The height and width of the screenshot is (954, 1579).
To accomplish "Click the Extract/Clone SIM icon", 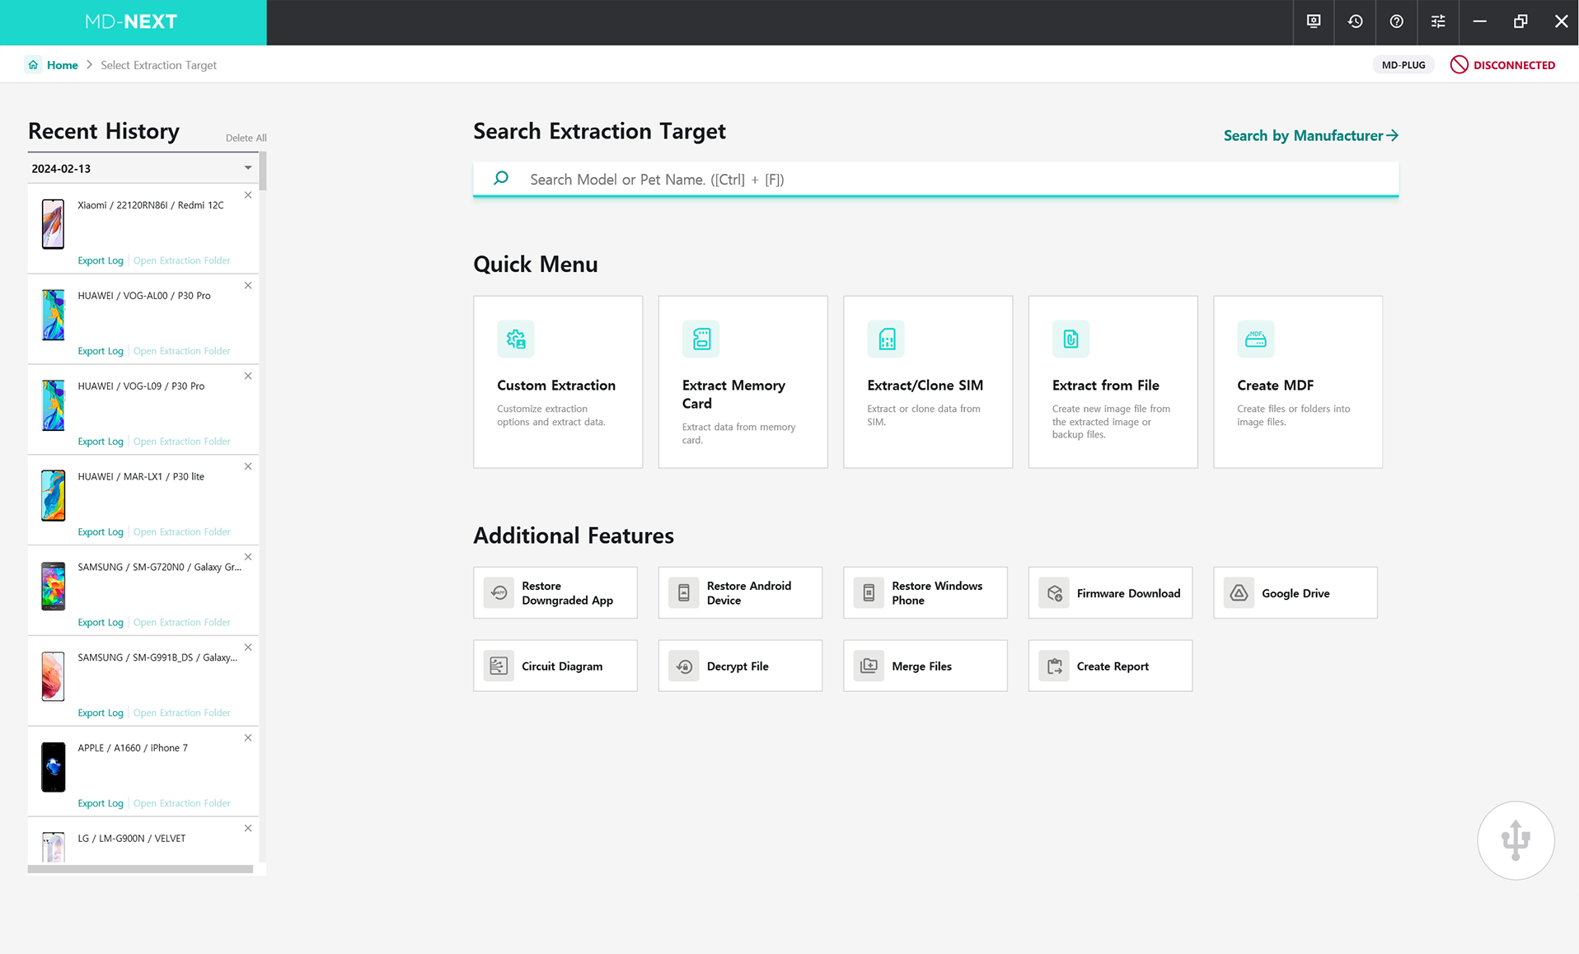I will tap(886, 339).
